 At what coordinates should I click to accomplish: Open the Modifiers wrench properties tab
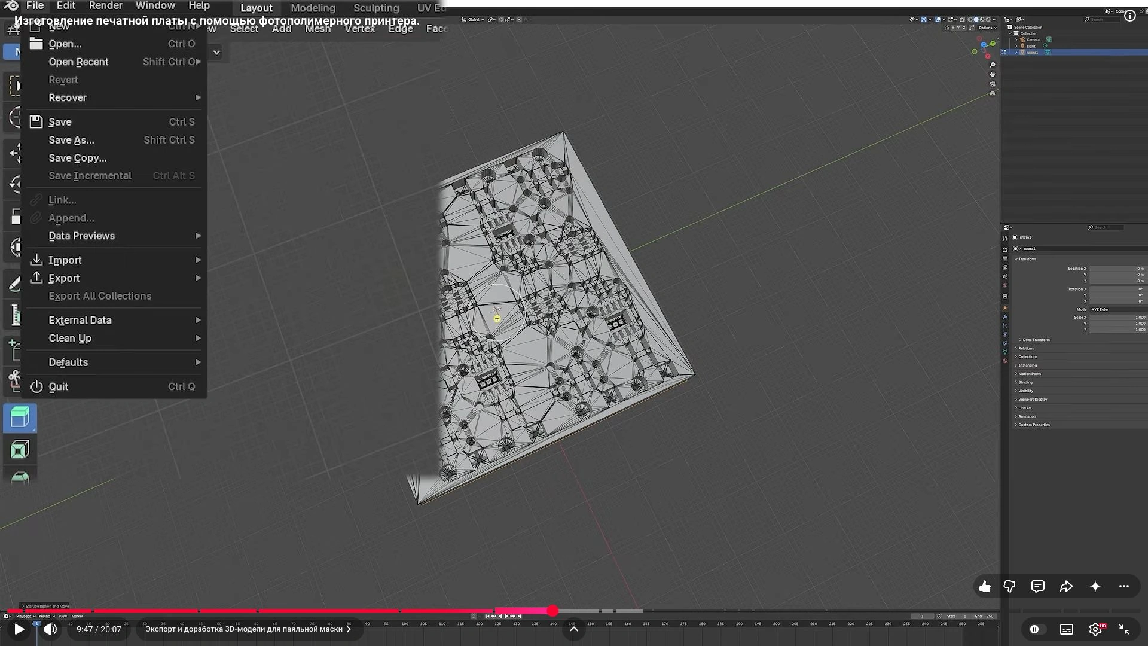(1005, 317)
